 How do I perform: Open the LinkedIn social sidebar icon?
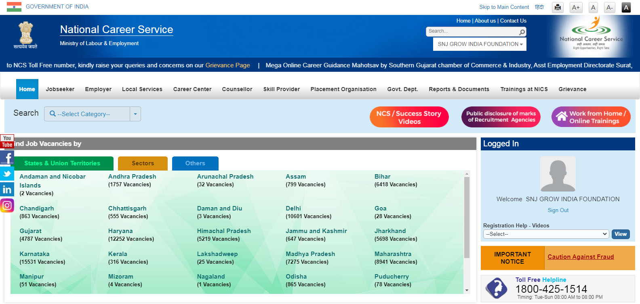coord(7,189)
